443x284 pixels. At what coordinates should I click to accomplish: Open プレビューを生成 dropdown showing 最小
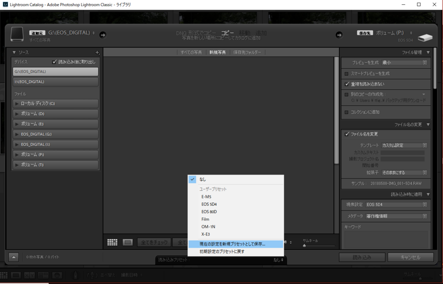point(404,63)
